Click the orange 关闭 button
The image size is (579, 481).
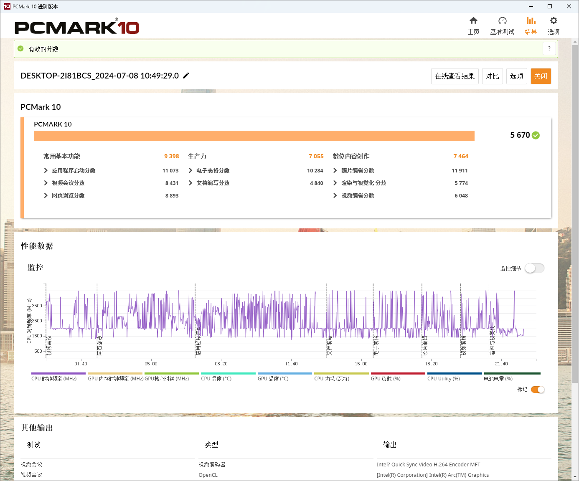tap(541, 76)
